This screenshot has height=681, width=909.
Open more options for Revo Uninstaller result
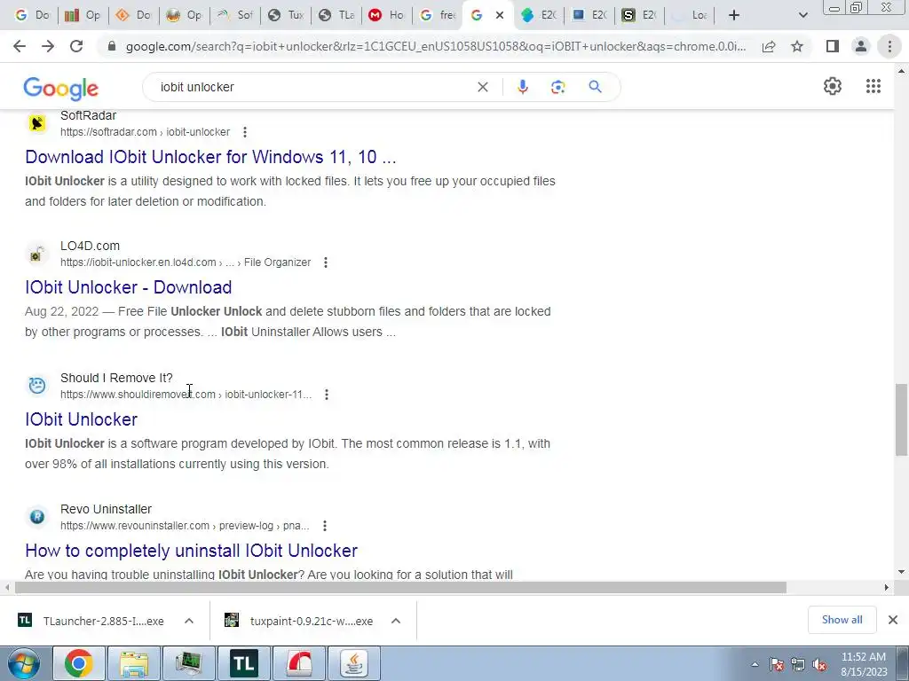click(325, 526)
